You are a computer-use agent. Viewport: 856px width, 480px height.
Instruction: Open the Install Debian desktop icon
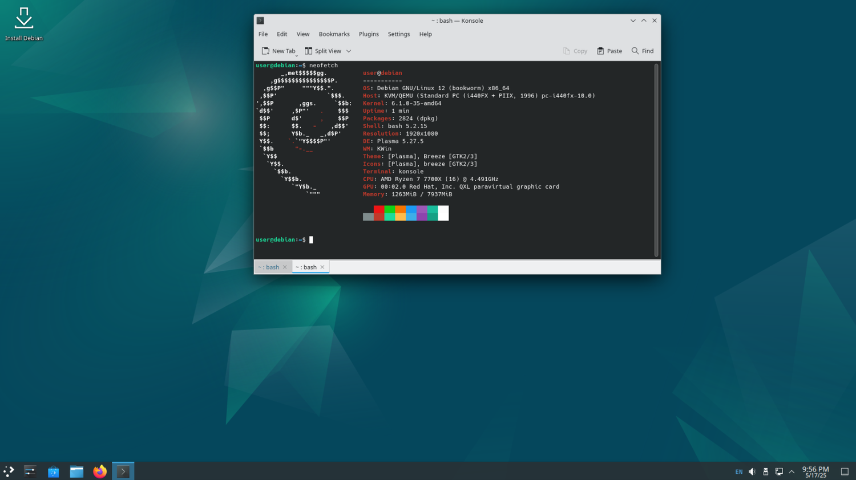coord(24,25)
